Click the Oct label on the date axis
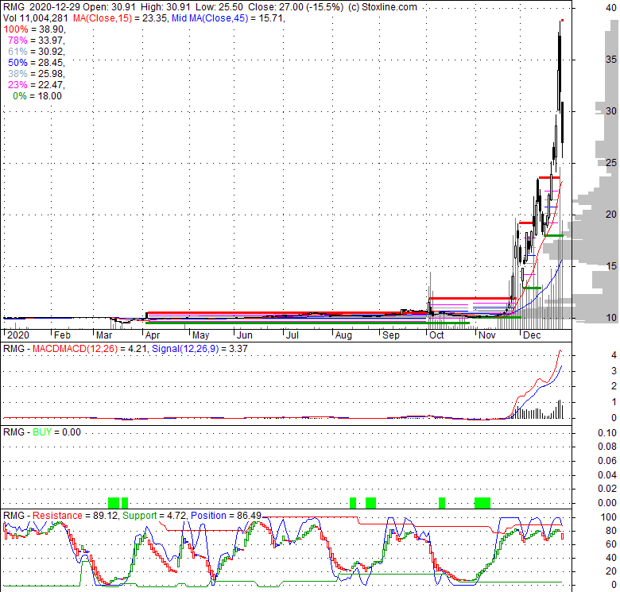This screenshot has height=592, width=620. tap(436, 335)
